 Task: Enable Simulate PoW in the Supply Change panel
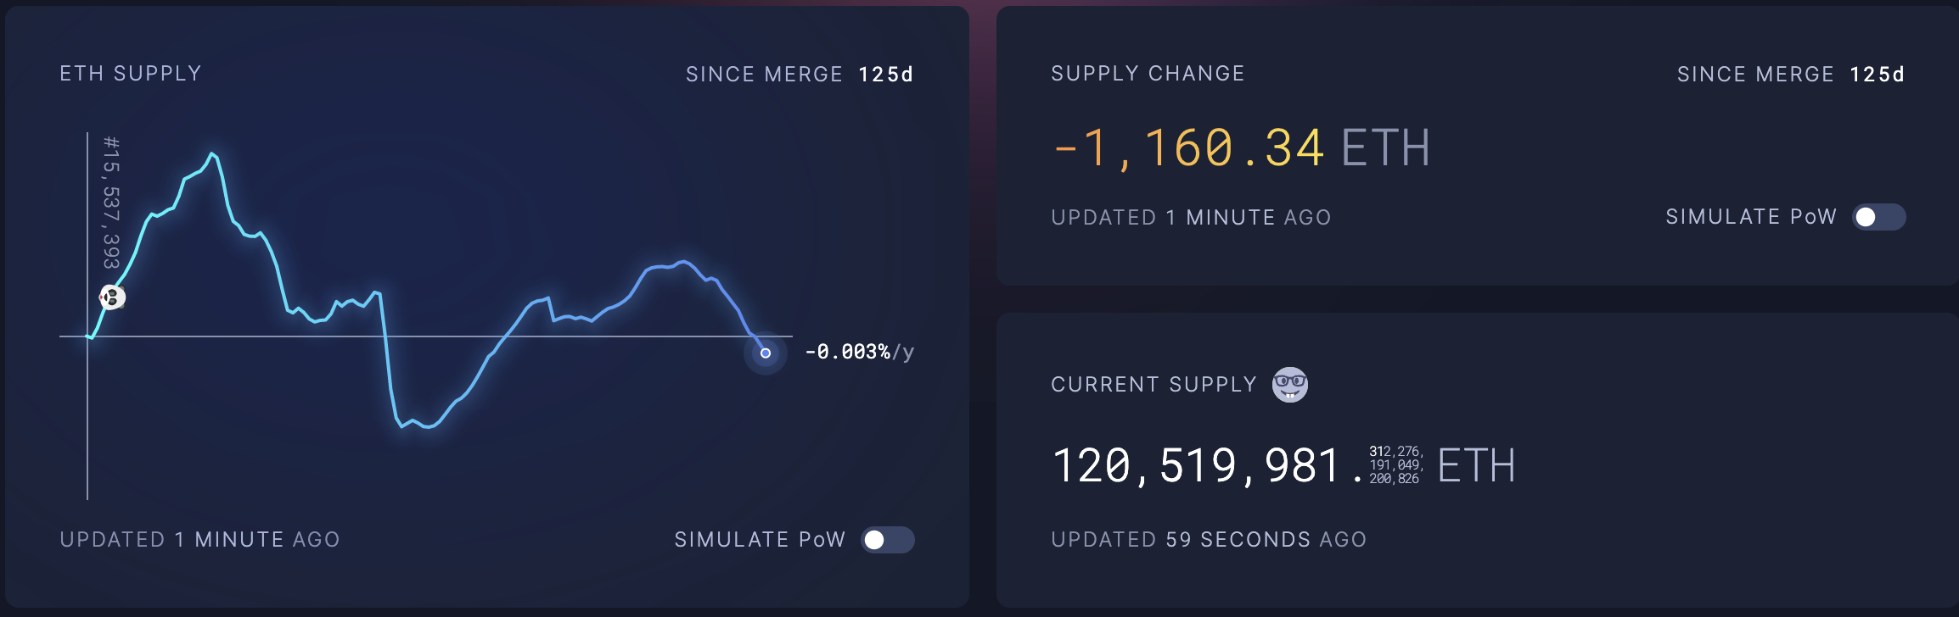click(x=1879, y=217)
